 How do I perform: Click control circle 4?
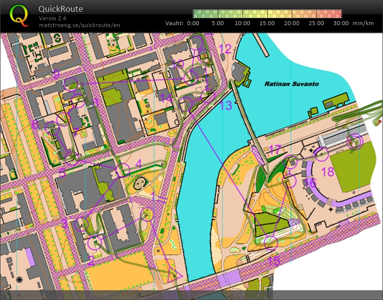tap(122, 169)
